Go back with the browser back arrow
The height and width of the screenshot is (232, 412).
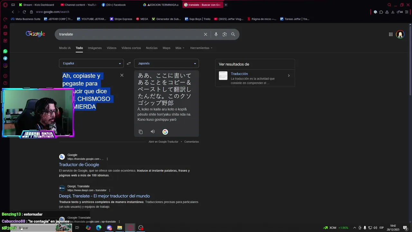pyautogui.click(x=13, y=12)
